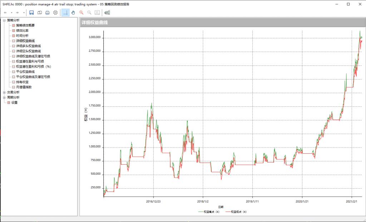The width and height of the screenshot is (366, 222).
Task: Open the forward history dropdown arrow
Action: tap(24, 13)
